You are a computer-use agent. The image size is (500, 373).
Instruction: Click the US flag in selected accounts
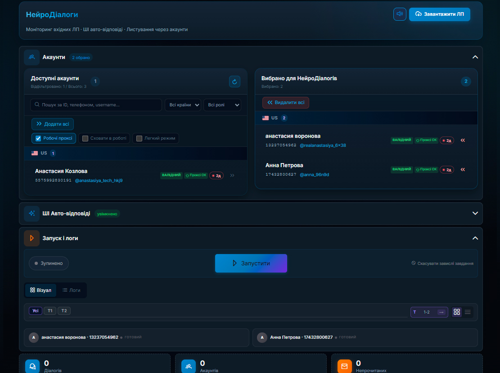pos(266,118)
